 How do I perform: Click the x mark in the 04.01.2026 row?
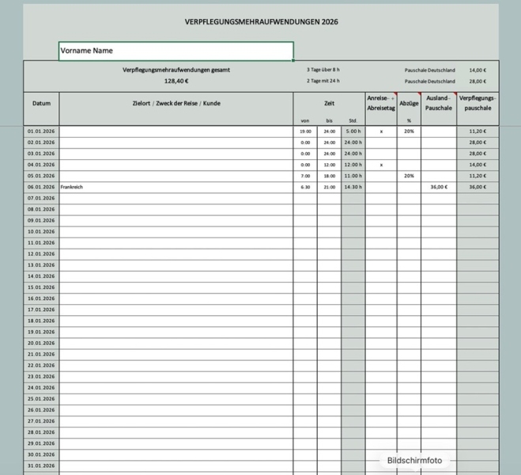[x=381, y=165]
